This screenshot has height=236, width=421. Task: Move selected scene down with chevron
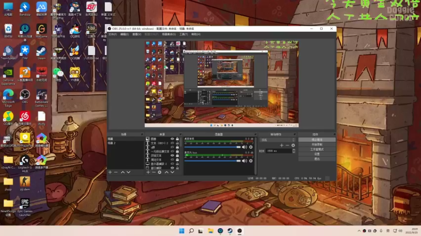128,173
